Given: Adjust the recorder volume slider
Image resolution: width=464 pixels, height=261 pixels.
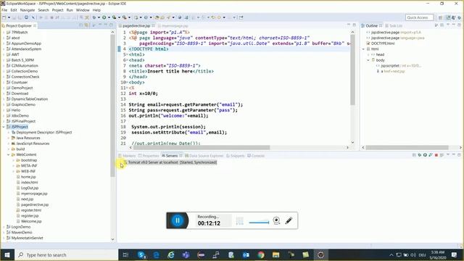Looking at the screenshot, I should pos(259,223).
